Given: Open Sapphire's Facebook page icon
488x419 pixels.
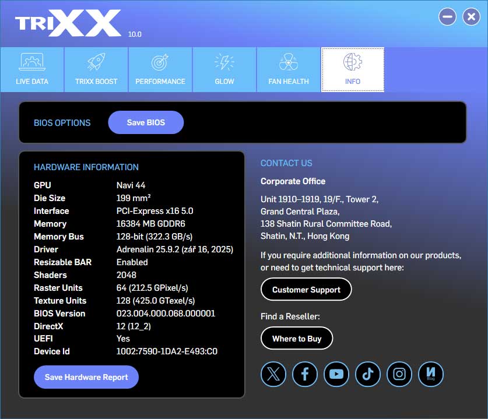Looking at the screenshot, I should (304, 374).
